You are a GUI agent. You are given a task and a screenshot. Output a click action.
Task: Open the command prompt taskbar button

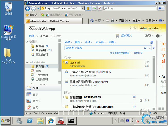[x=71, y=121]
